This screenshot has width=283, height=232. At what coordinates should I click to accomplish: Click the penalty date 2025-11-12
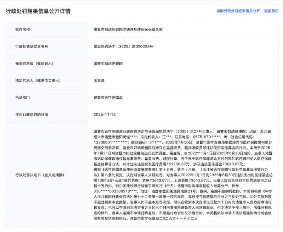[x=105, y=114]
